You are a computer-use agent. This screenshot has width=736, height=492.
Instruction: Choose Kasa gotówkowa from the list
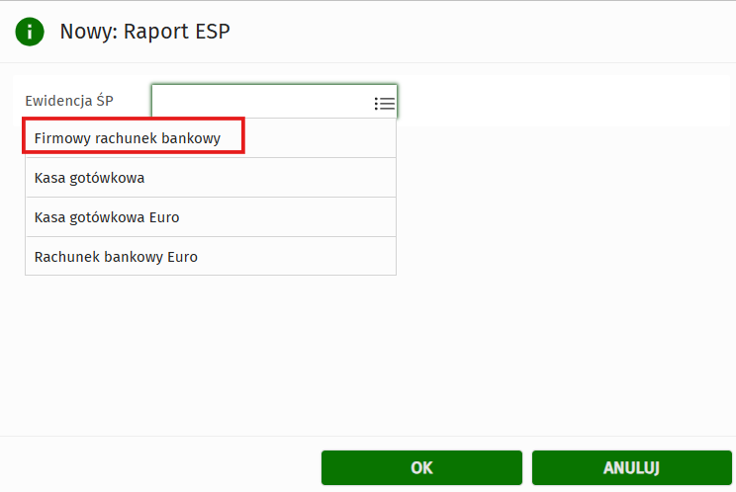point(90,178)
